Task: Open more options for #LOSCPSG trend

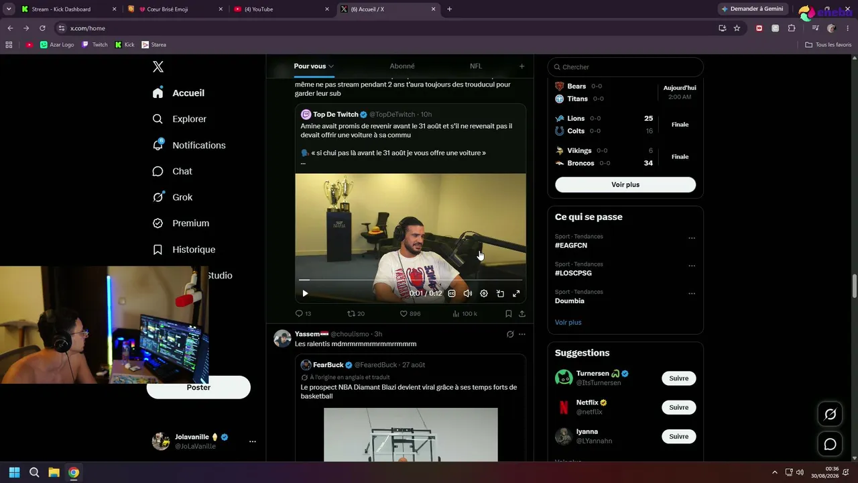Action: (x=692, y=266)
